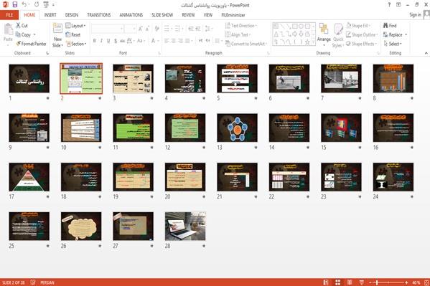The image size is (430, 286).
Task: Adjust the zoom slider in status bar
Action: [x=377, y=282]
